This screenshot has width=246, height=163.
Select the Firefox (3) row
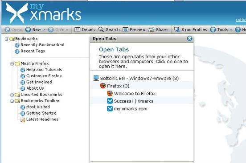point(142,86)
